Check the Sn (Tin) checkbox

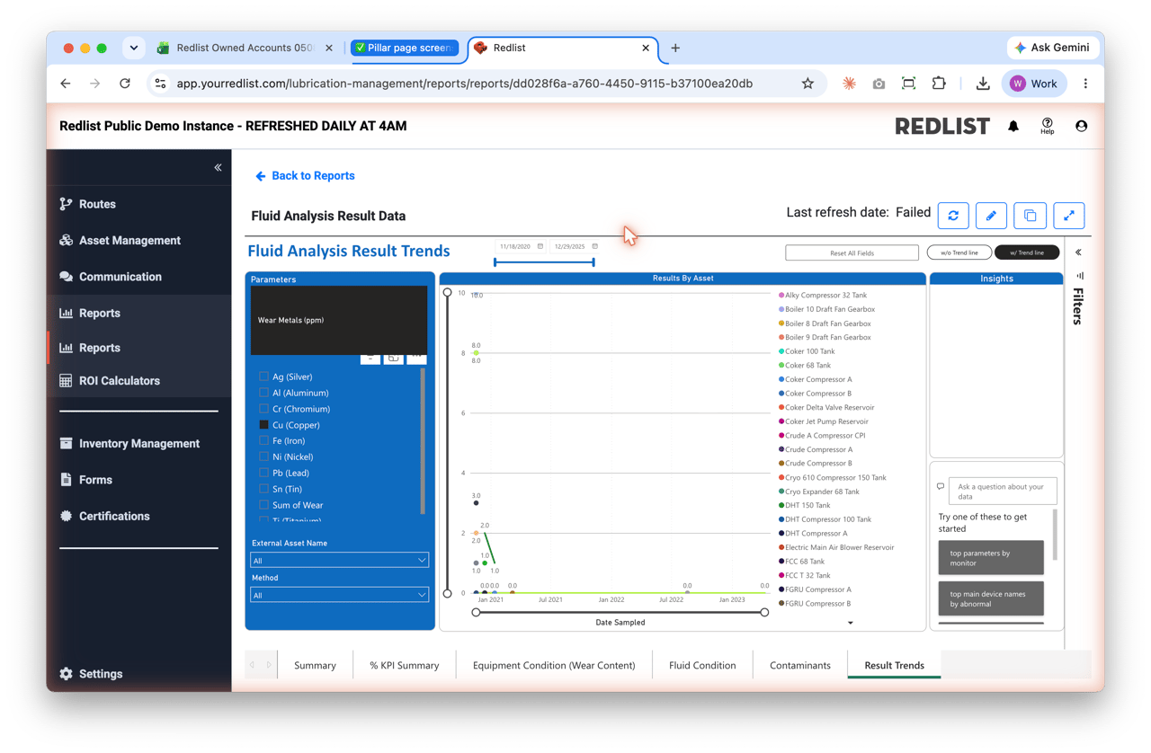pyautogui.click(x=263, y=489)
